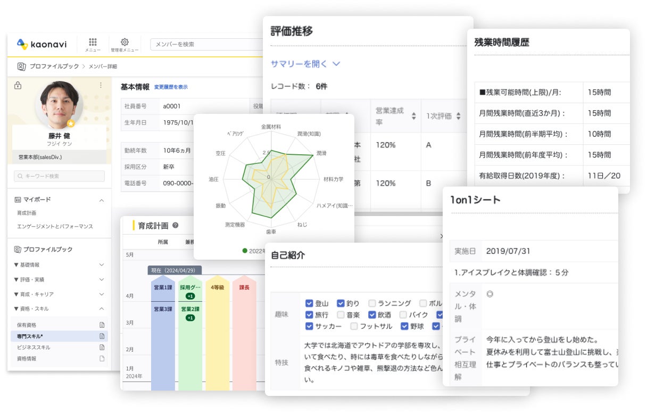647x414 pixels.
Task: Click the プロファイルブック sidebar section icon
Action: pyautogui.click(x=18, y=249)
